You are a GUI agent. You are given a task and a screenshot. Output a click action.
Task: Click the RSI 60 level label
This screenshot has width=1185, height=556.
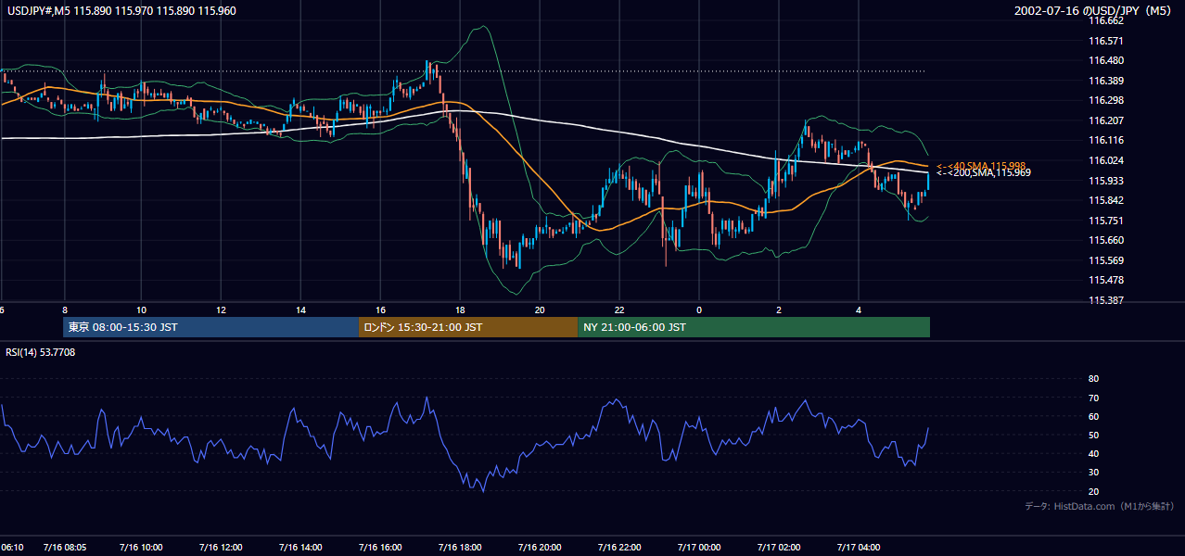click(x=1093, y=416)
